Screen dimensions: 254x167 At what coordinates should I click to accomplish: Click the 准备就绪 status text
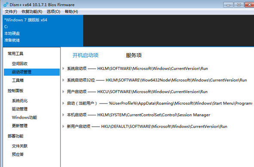tap(12, 40)
